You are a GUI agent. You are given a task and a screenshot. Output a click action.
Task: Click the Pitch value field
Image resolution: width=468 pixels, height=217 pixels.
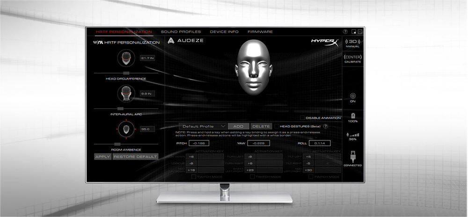coord(199,143)
